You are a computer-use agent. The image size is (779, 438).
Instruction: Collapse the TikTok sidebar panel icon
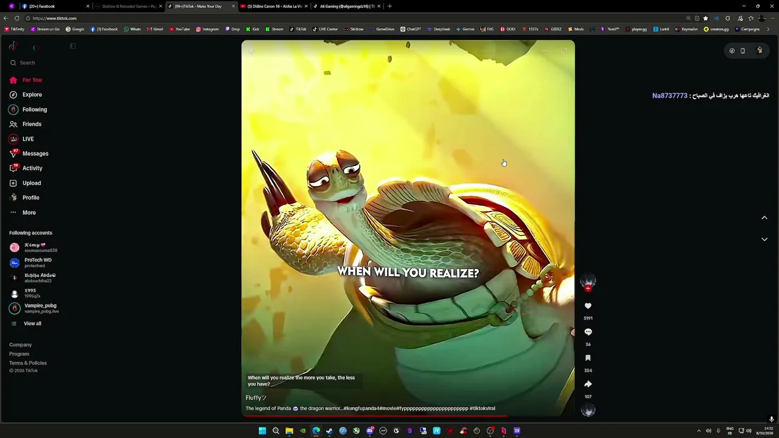click(72, 46)
